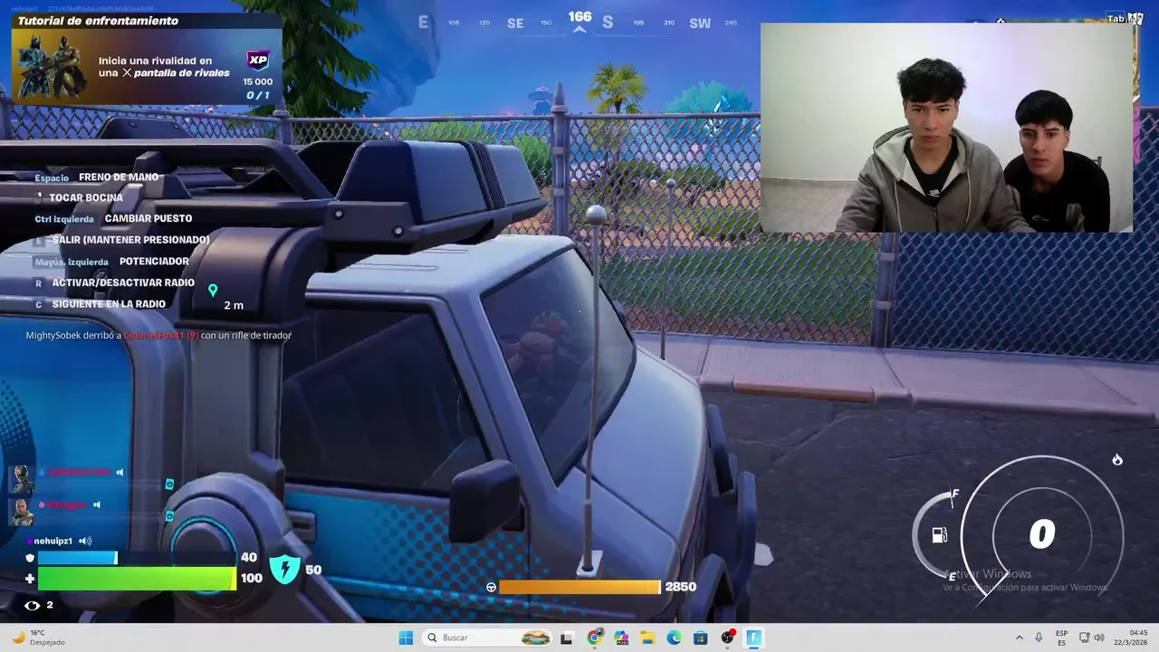Click the SE compass marker
Viewport: 1159px width, 652px height.
click(x=515, y=24)
